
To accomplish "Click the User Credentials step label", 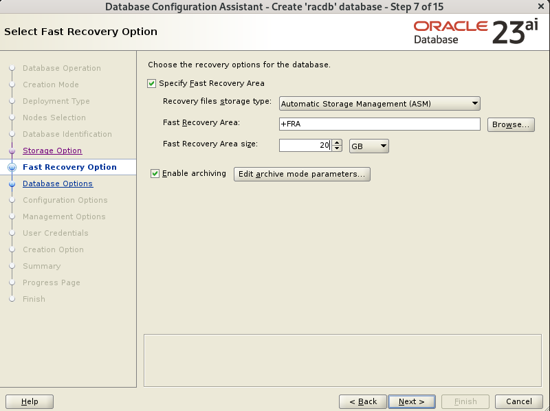I will (x=56, y=233).
